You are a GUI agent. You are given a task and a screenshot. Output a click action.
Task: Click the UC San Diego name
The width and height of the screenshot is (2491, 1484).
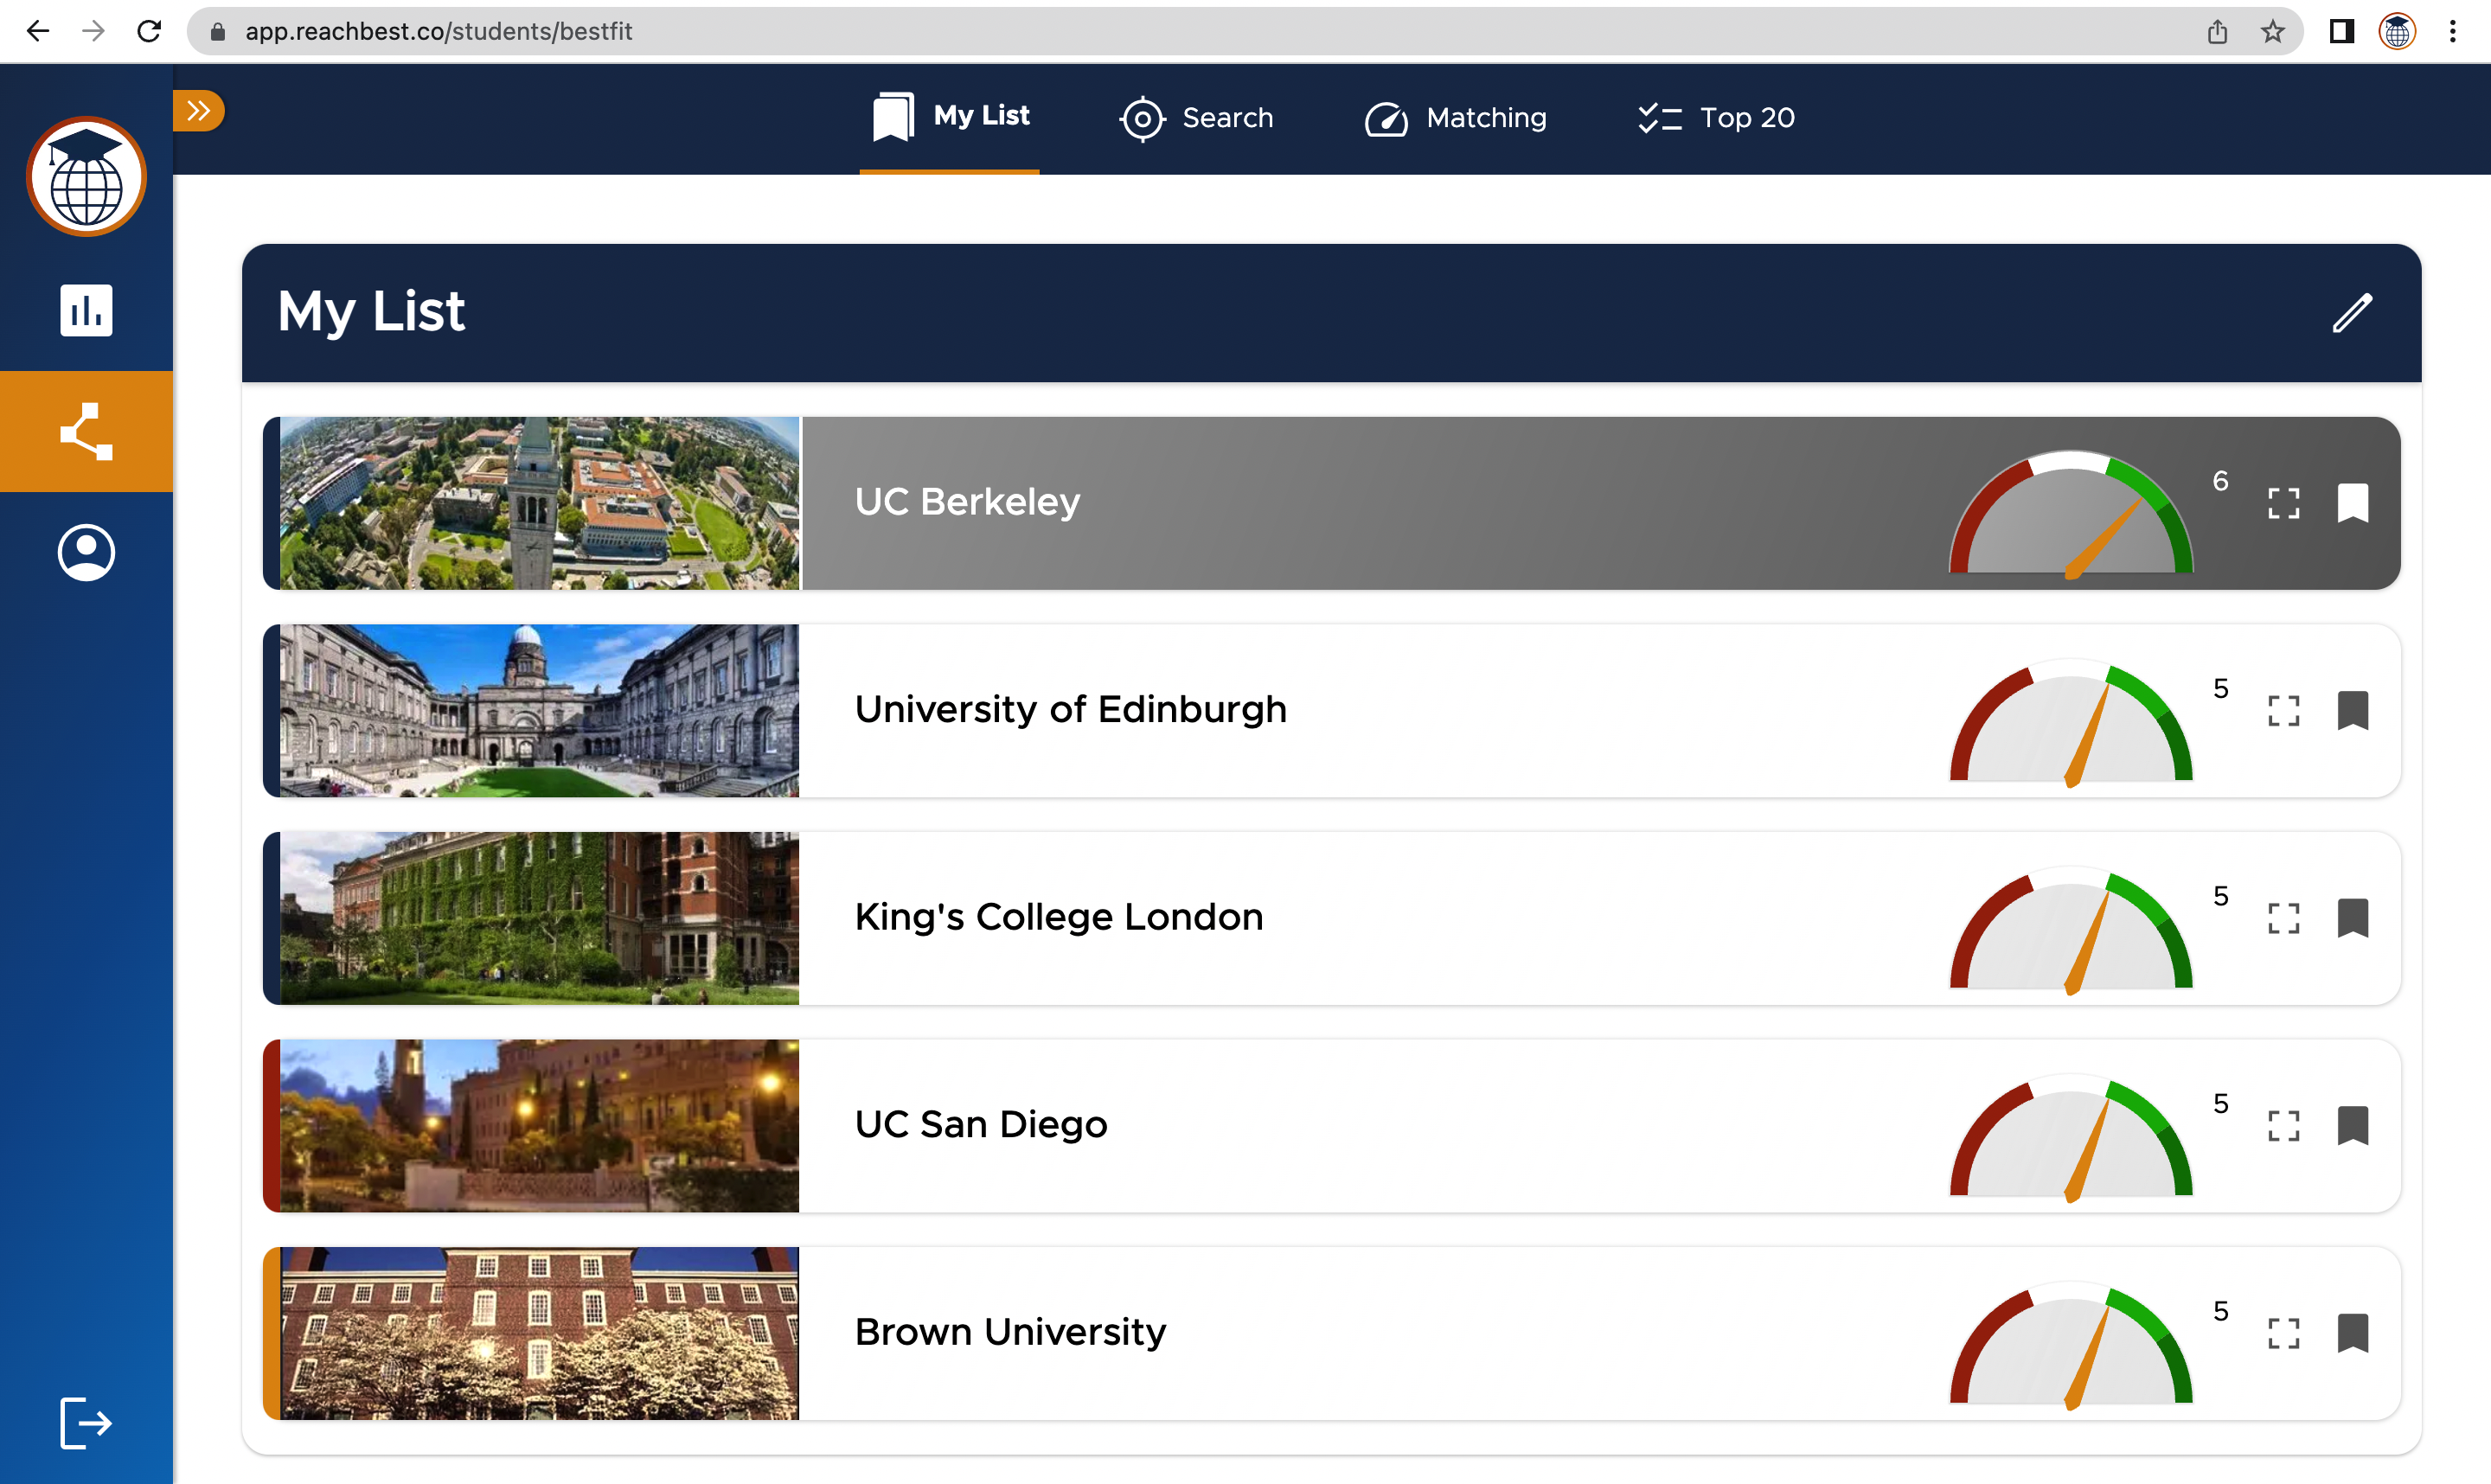point(981,1125)
